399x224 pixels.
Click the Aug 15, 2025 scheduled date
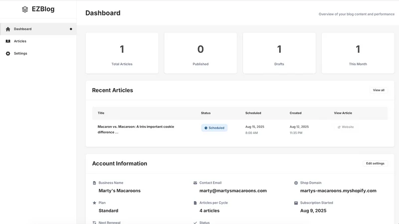255,127
